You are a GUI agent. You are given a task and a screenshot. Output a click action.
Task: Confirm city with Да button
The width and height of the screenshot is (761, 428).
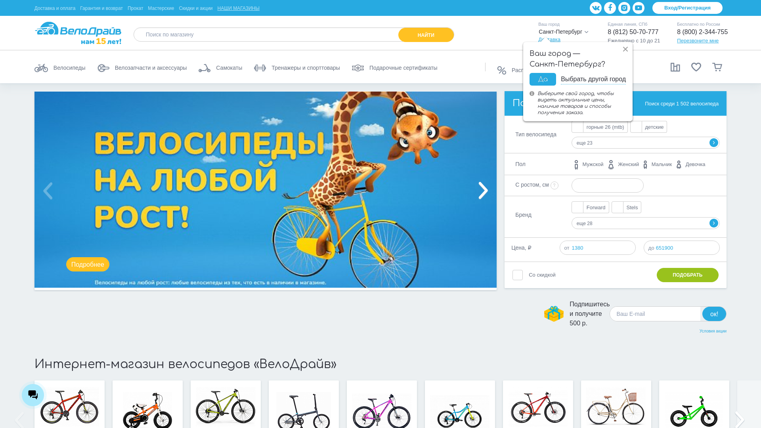(x=543, y=79)
